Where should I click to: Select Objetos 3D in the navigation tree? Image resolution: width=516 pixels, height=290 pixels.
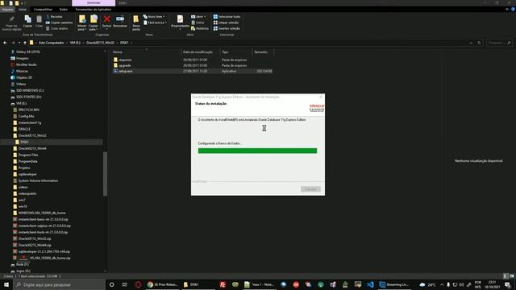(x=24, y=77)
